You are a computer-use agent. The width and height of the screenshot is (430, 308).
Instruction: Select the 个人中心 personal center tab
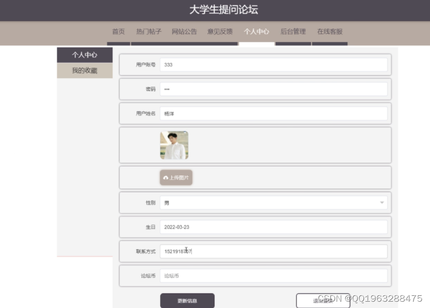tap(257, 32)
